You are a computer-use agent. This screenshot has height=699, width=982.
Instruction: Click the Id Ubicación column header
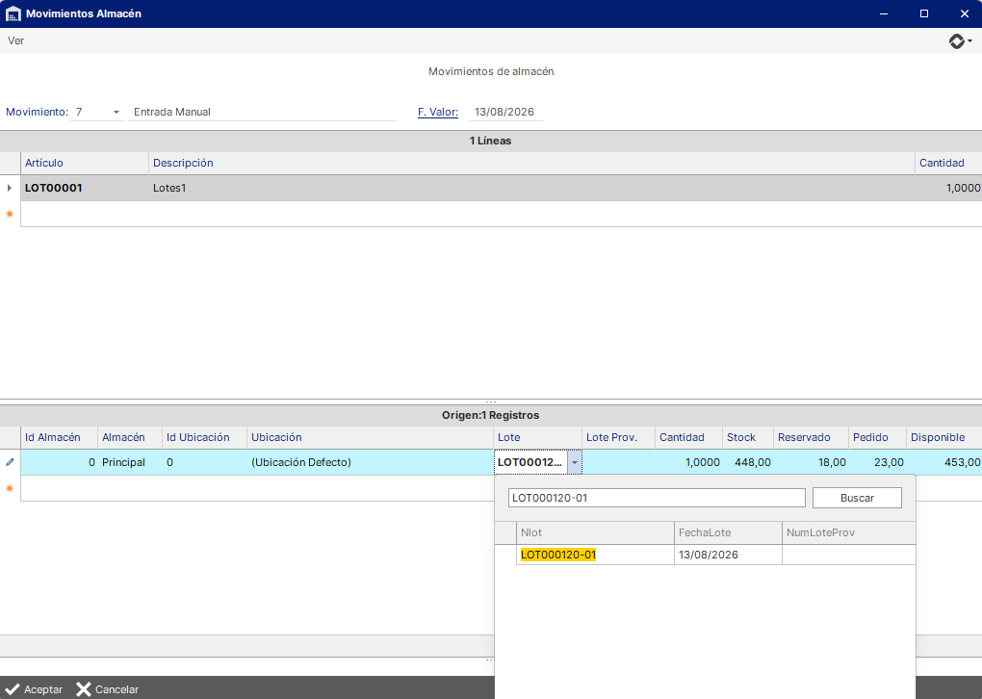tap(204, 437)
